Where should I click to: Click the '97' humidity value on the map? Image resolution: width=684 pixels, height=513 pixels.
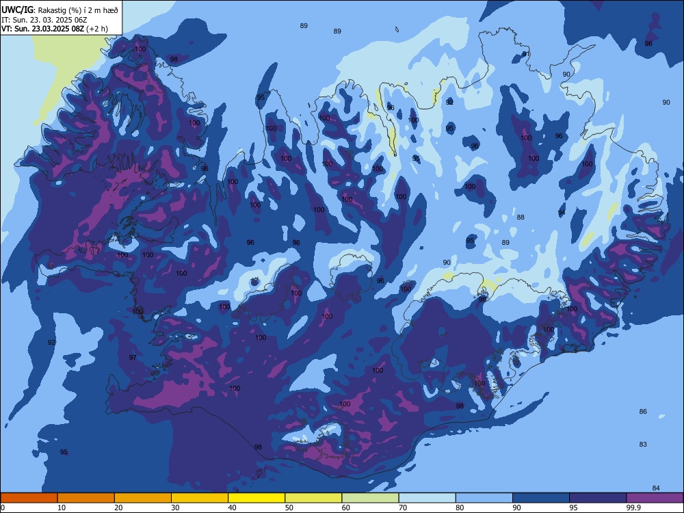click(x=133, y=357)
